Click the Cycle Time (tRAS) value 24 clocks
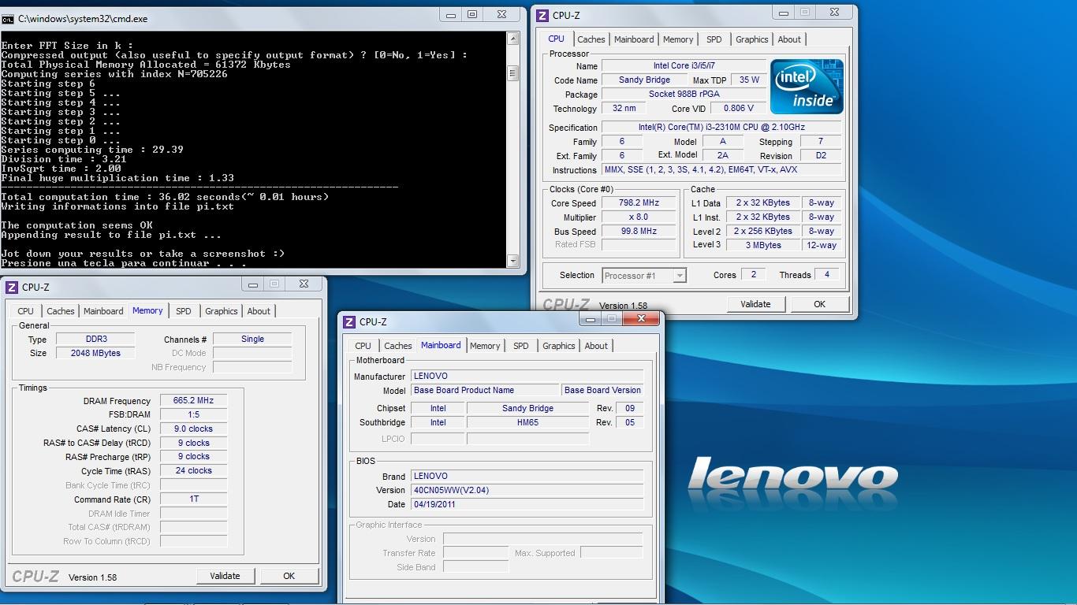This screenshot has height=605, width=1077. pos(193,470)
